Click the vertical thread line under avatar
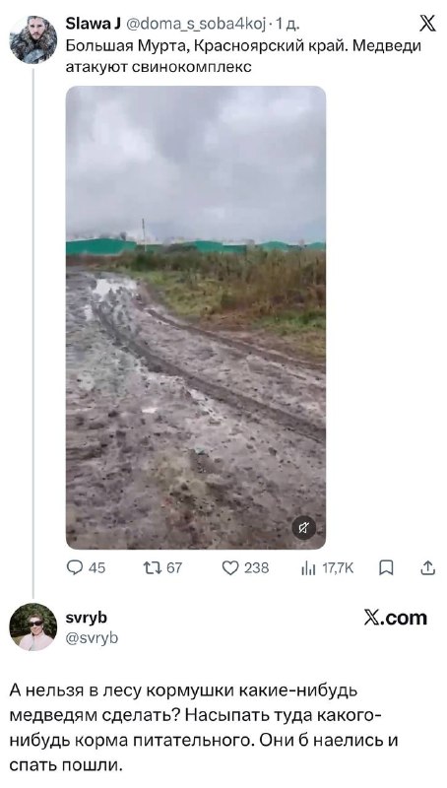 (33, 333)
